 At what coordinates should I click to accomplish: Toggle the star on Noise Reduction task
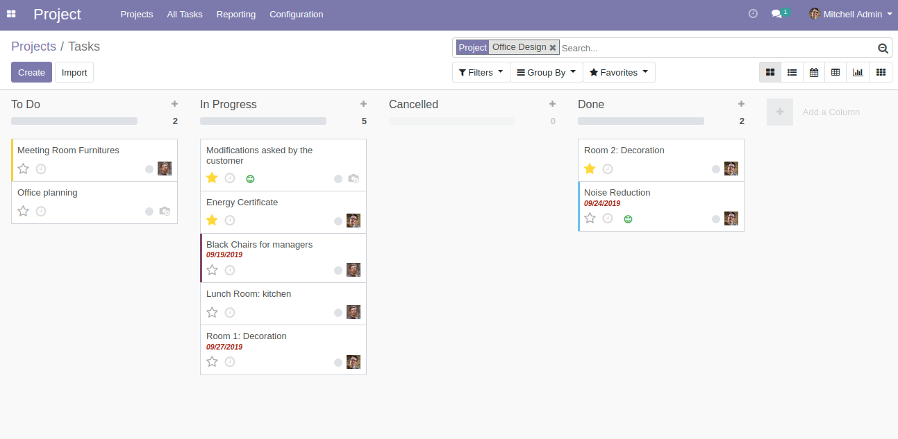(x=590, y=218)
